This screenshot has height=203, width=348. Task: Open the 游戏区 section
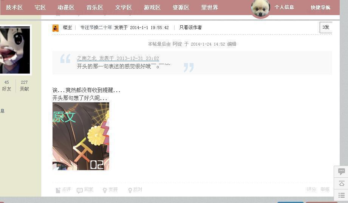click(x=152, y=7)
